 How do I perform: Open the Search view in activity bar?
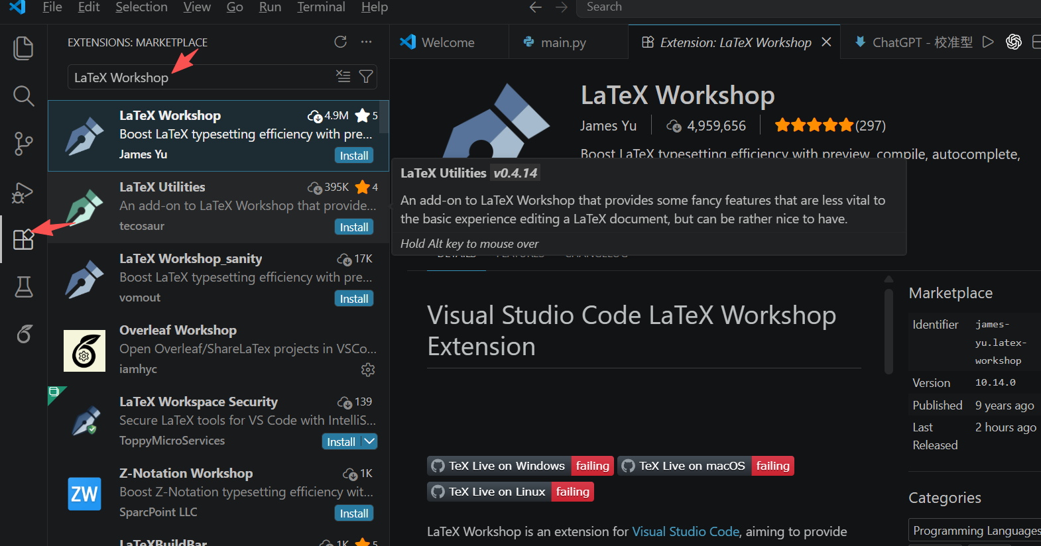23,96
